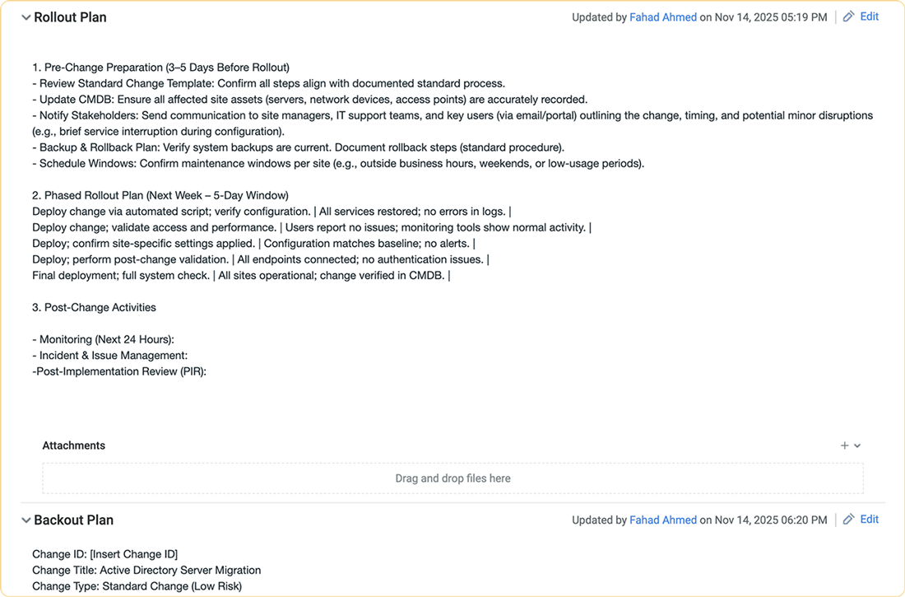Click the Drag and drop files here area
The image size is (905, 597).
point(452,478)
